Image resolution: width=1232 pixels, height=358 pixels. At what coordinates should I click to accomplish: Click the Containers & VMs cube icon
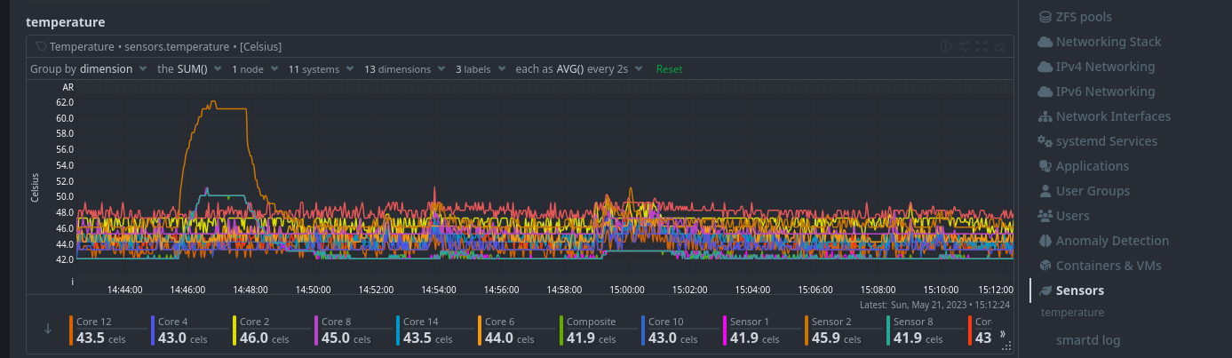1045,266
